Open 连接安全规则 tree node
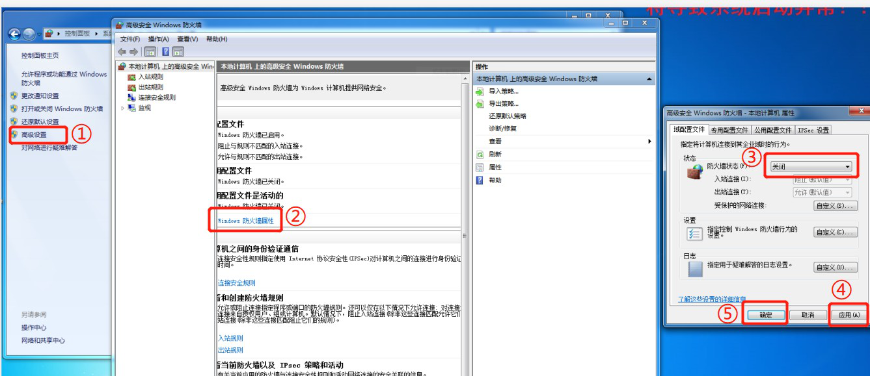This screenshot has width=870, height=376. point(156,97)
